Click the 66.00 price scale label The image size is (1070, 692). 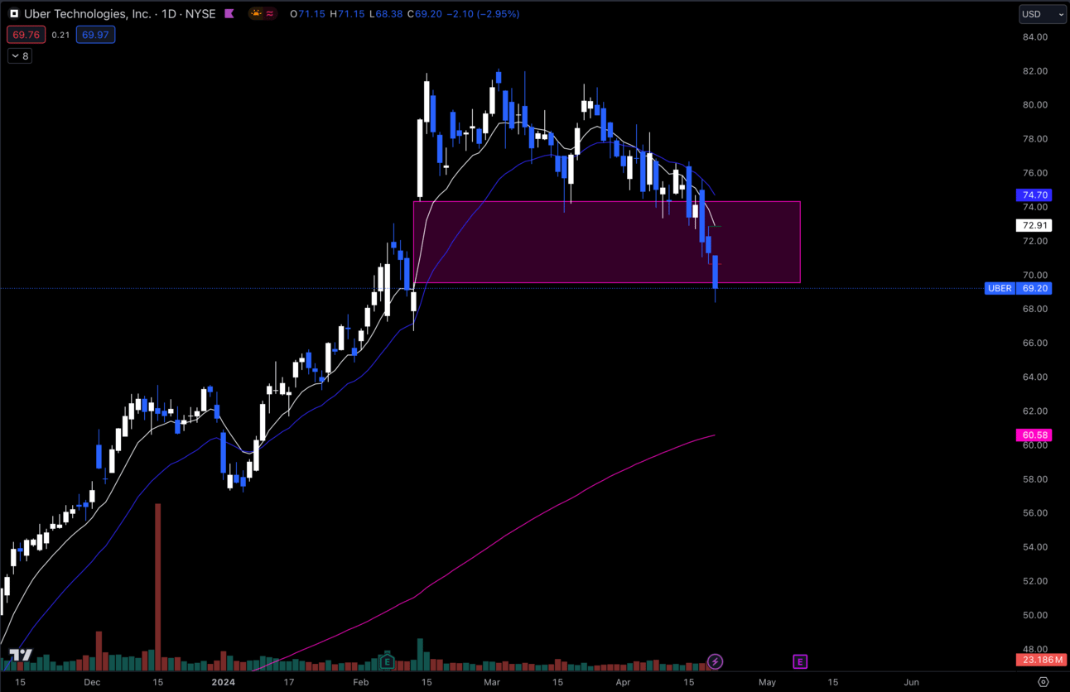[1035, 343]
